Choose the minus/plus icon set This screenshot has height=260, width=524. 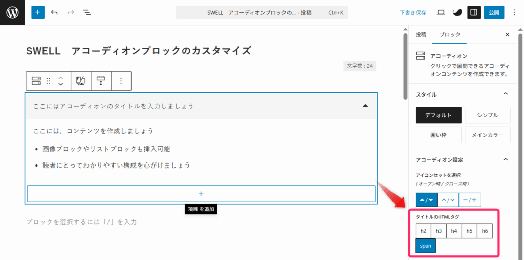coord(470,200)
